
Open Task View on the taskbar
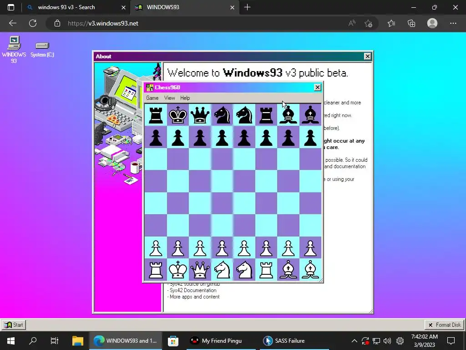pos(55,341)
